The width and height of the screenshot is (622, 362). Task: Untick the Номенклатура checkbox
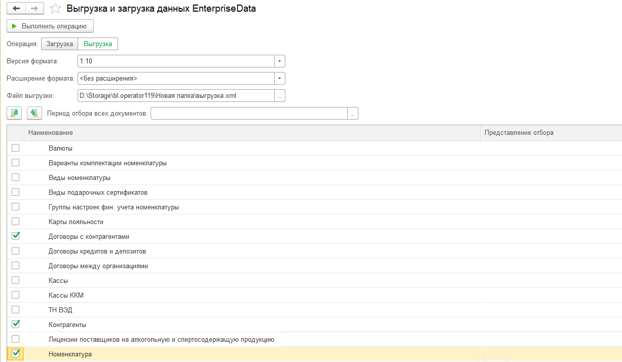15,353
